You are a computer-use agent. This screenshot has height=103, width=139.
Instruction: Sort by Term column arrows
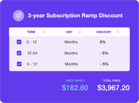pyautogui.click(x=44, y=32)
